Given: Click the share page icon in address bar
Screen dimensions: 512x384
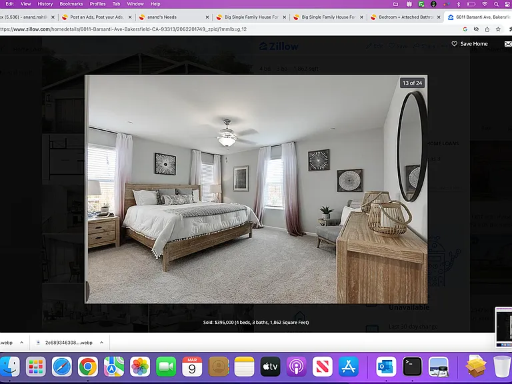Looking at the screenshot, I should tap(487, 29).
